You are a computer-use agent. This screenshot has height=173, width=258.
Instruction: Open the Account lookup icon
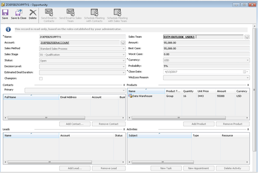click(123, 43)
